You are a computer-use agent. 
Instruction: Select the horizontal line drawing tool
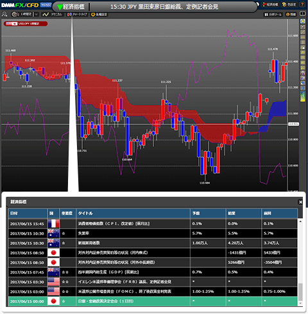tap(303, 37)
